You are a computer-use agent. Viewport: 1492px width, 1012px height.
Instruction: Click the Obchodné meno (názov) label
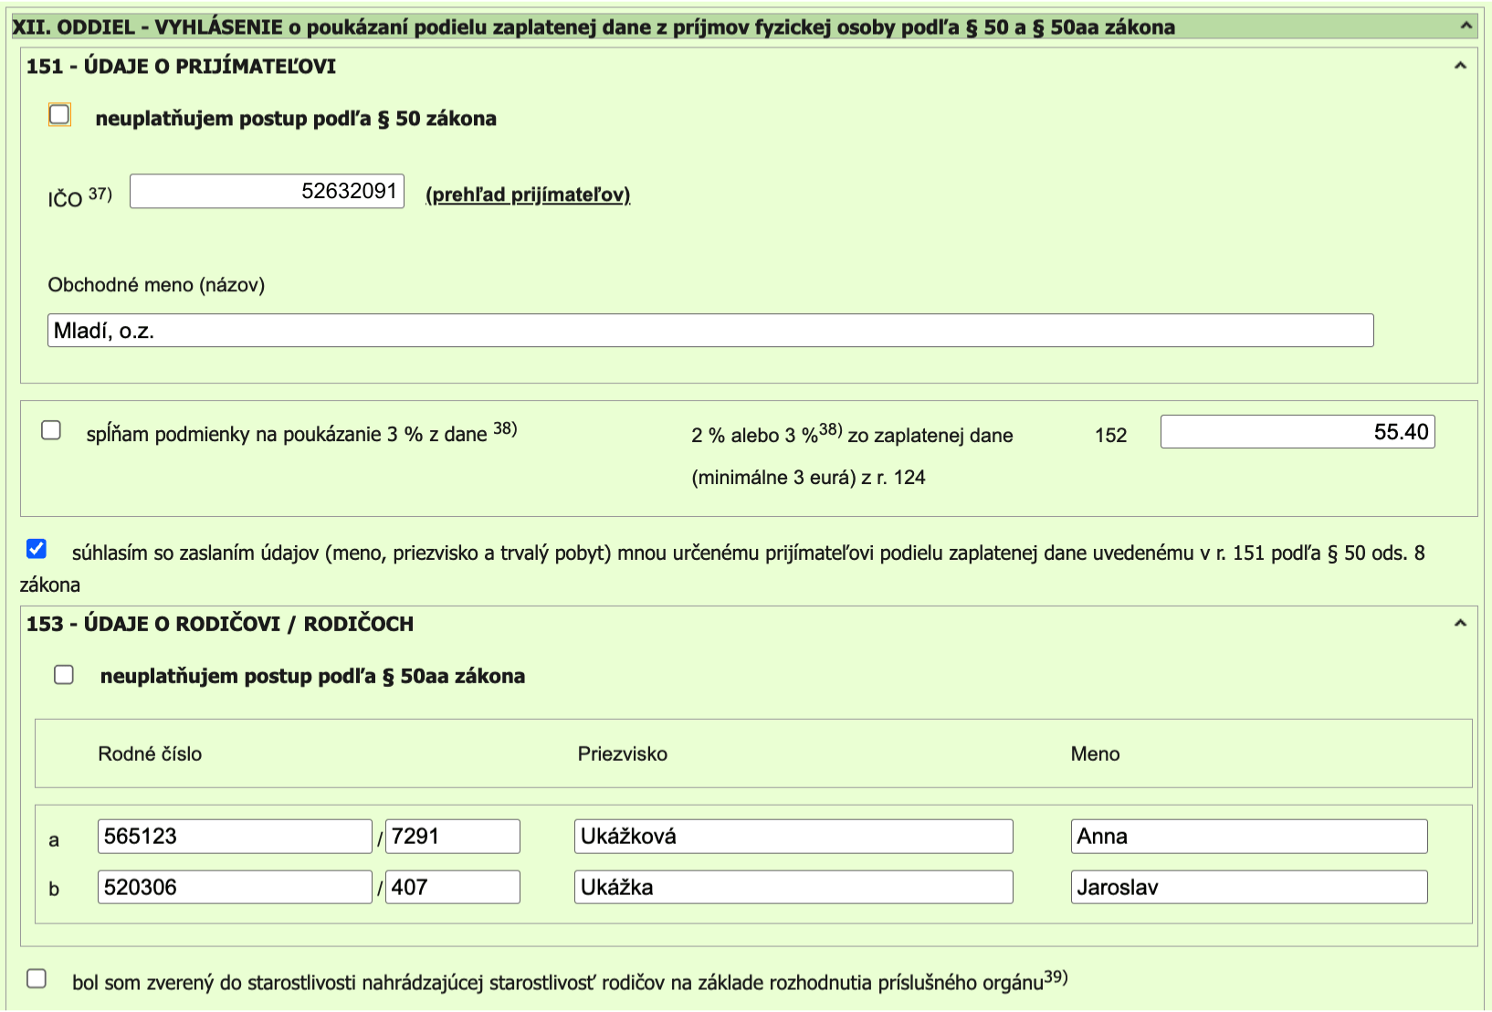tap(156, 285)
